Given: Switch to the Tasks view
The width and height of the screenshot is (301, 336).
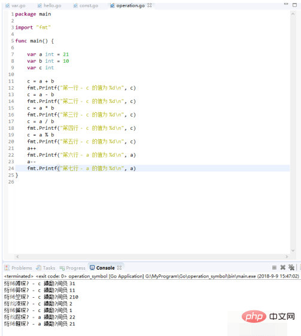Looking at the screenshot, I should 45,268.
